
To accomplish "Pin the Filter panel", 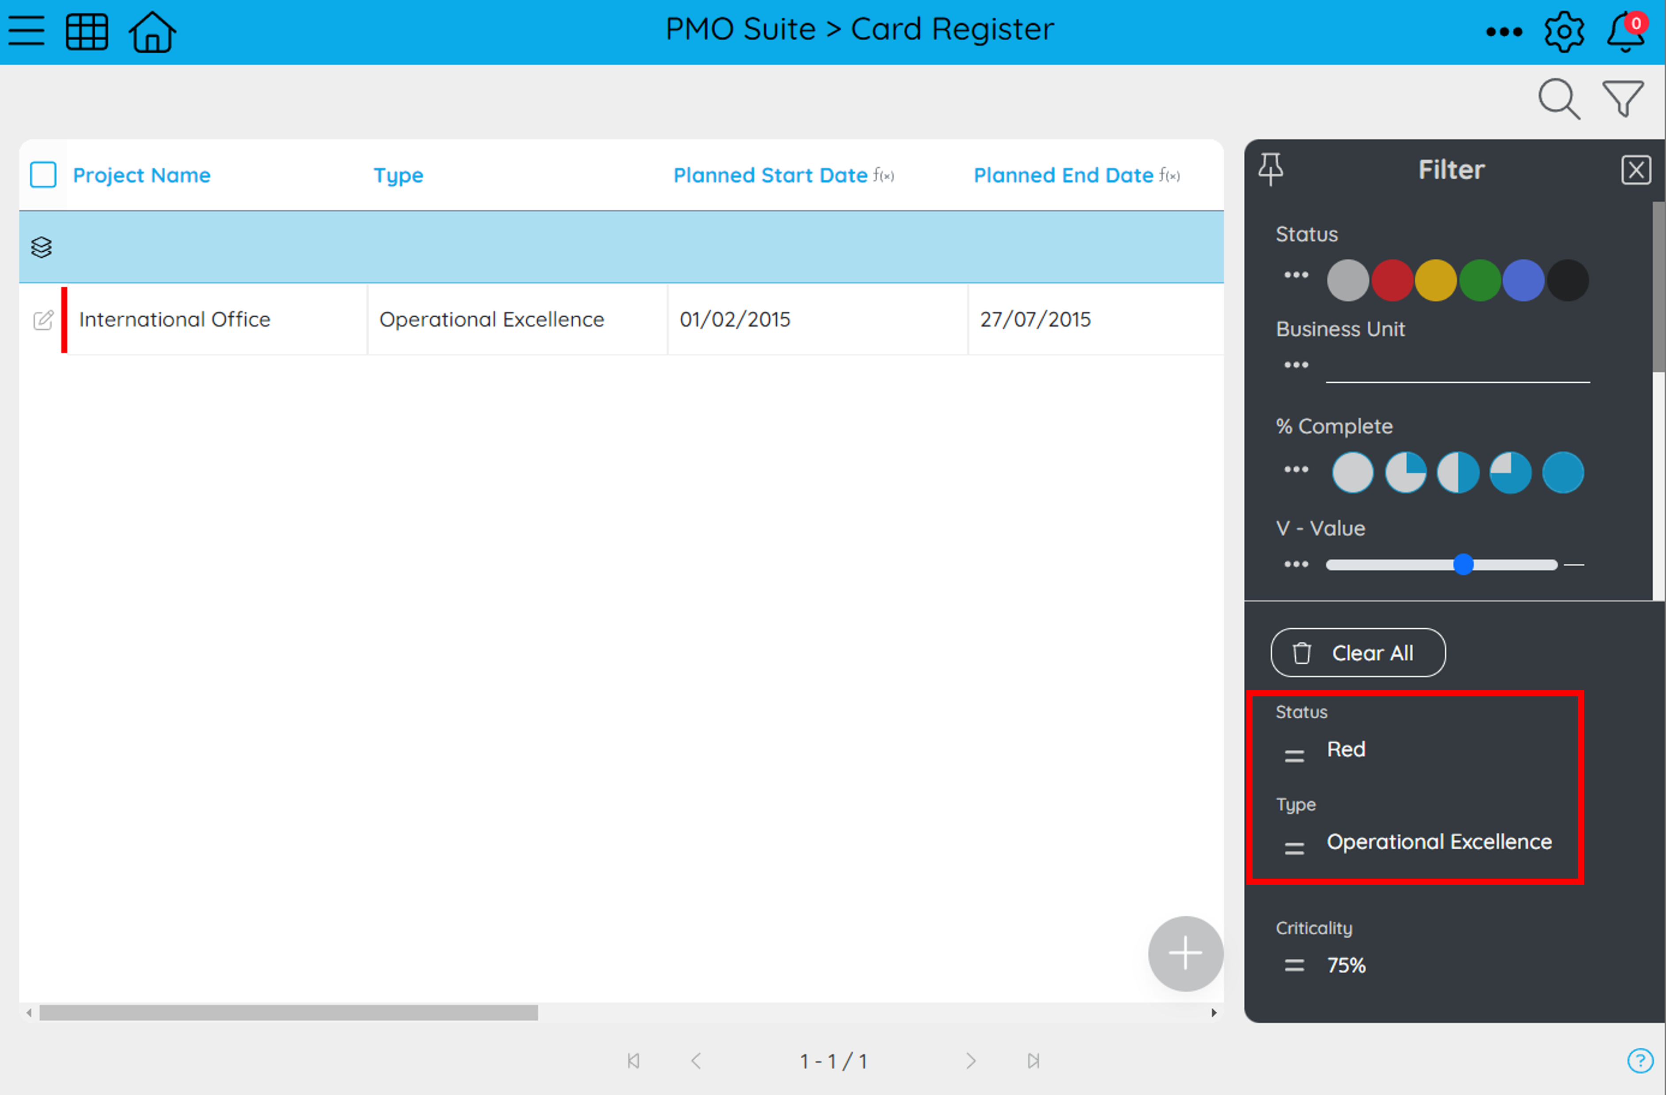I will tap(1270, 169).
